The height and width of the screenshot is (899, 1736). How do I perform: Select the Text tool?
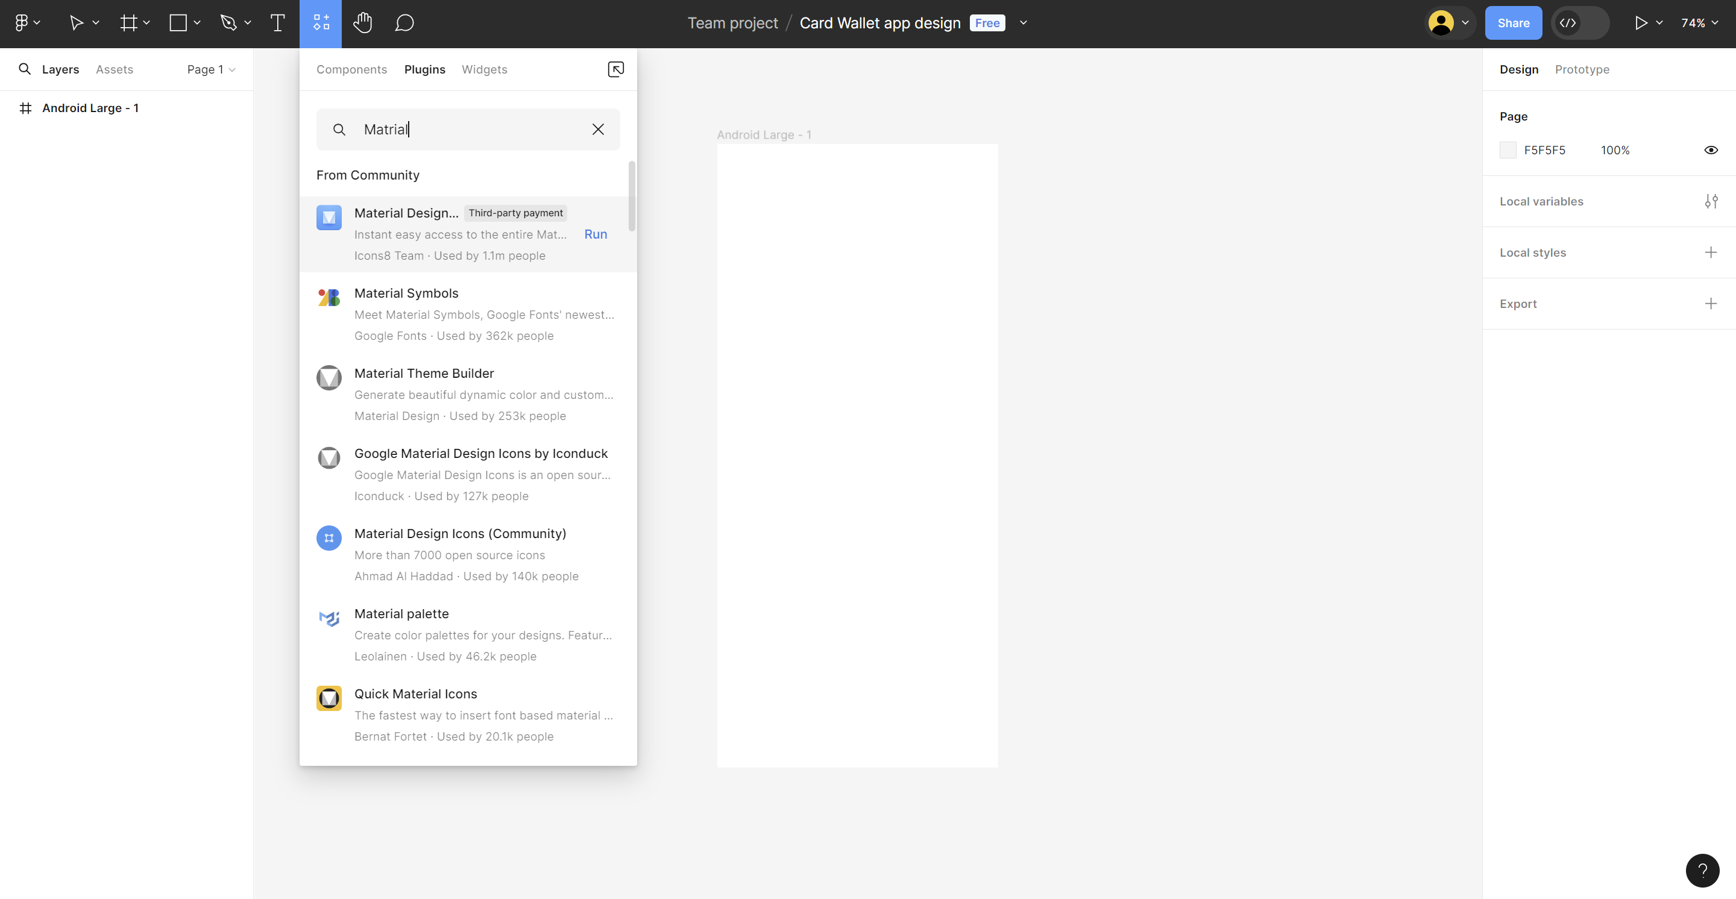tap(277, 23)
